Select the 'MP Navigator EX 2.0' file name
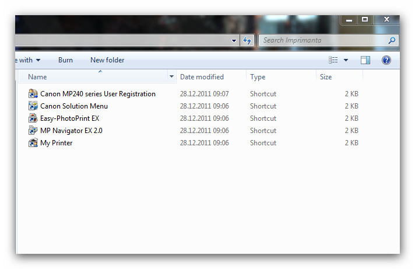The width and height of the screenshot is (415, 269). tap(71, 130)
